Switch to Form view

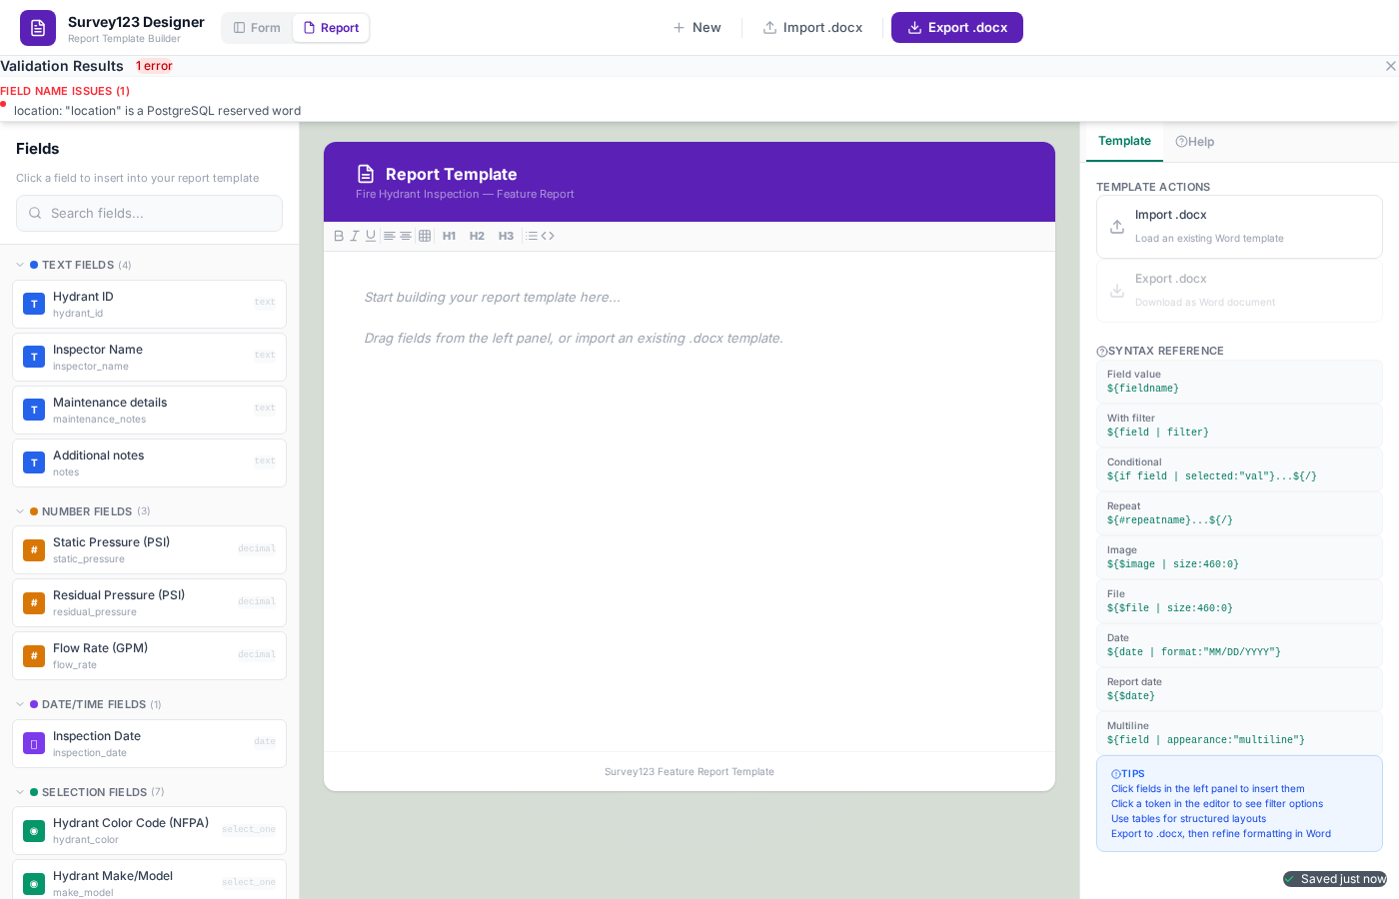point(258,28)
